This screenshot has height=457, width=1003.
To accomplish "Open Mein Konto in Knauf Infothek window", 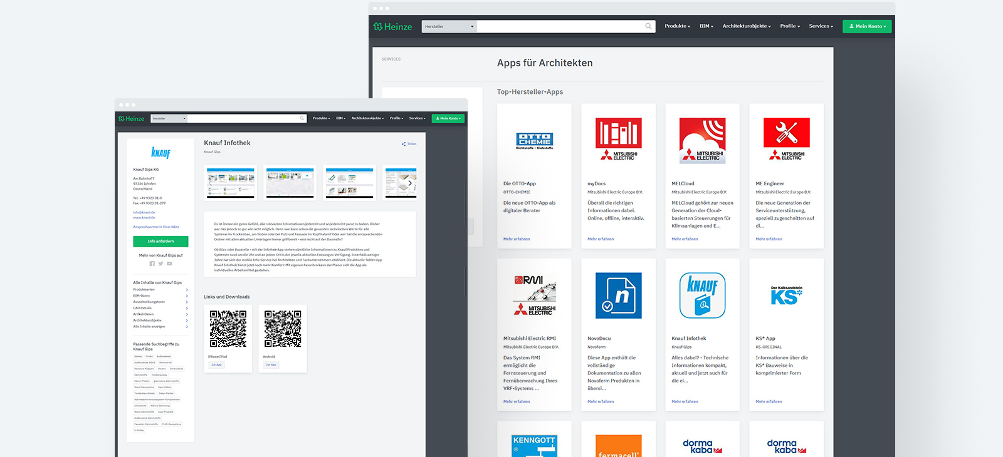I will click(x=448, y=118).
